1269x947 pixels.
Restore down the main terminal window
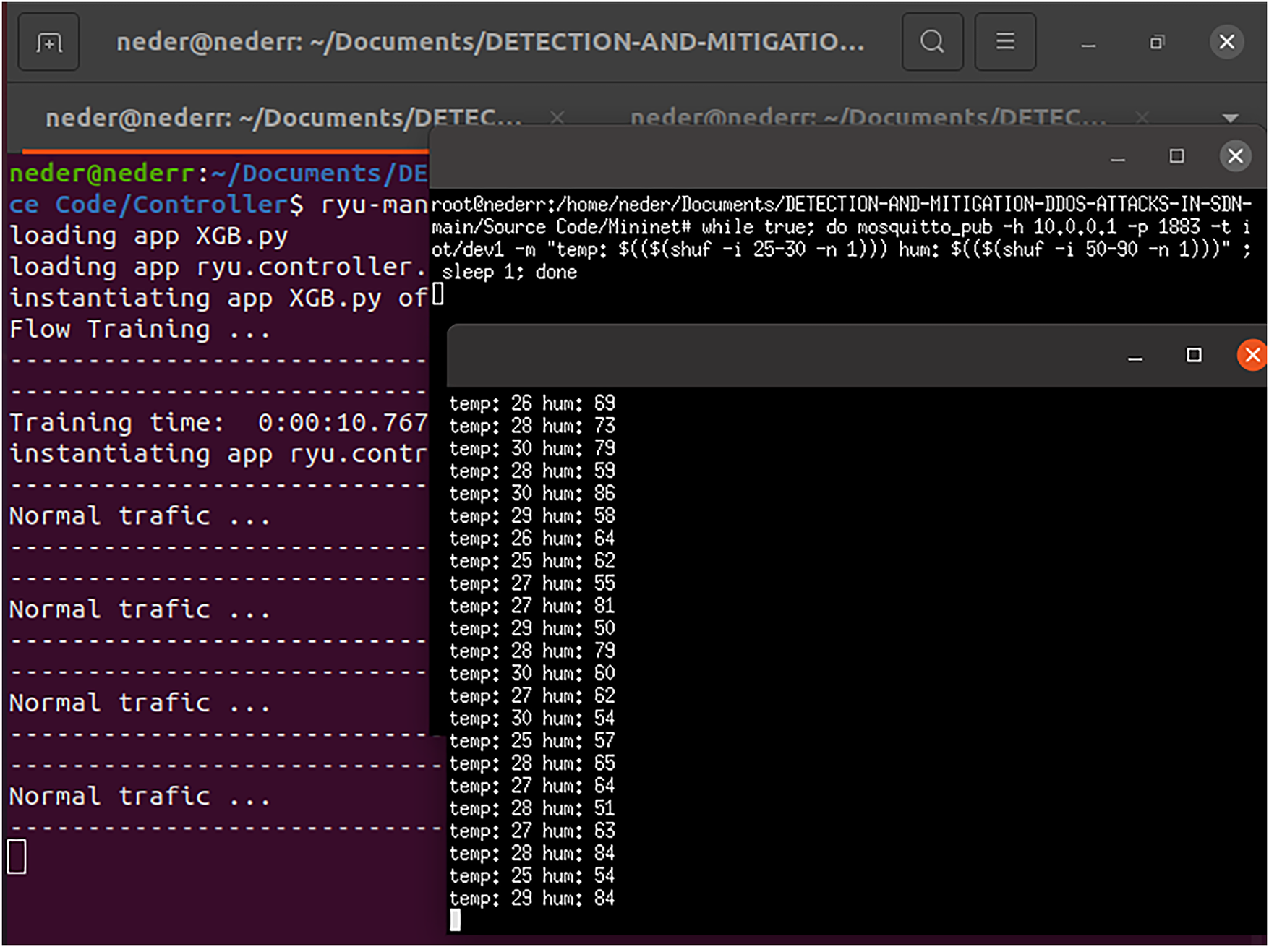(x=1157, y=43)
